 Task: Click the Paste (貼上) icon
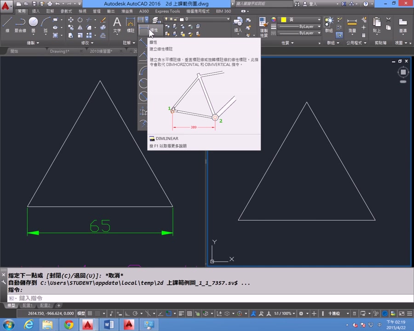click(376, 24)
